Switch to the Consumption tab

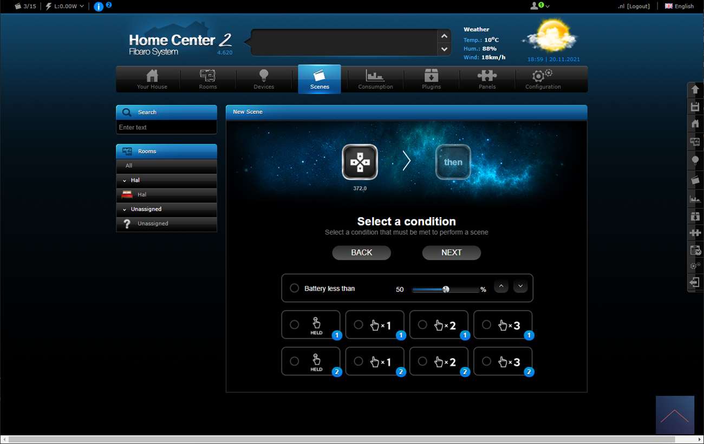(375, 79)
